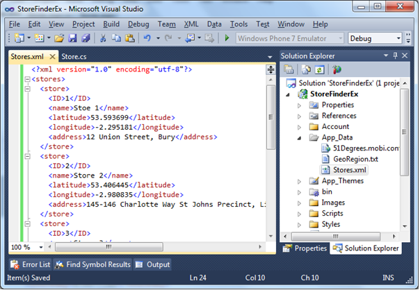Click the Add New Item toolbar icon
The image size is (420, 290).
pyautogui.click(x=39, y=38)
